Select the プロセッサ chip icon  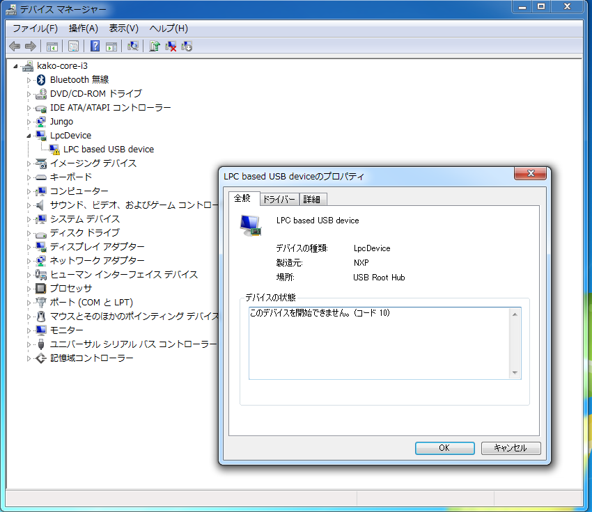[41, 289]
